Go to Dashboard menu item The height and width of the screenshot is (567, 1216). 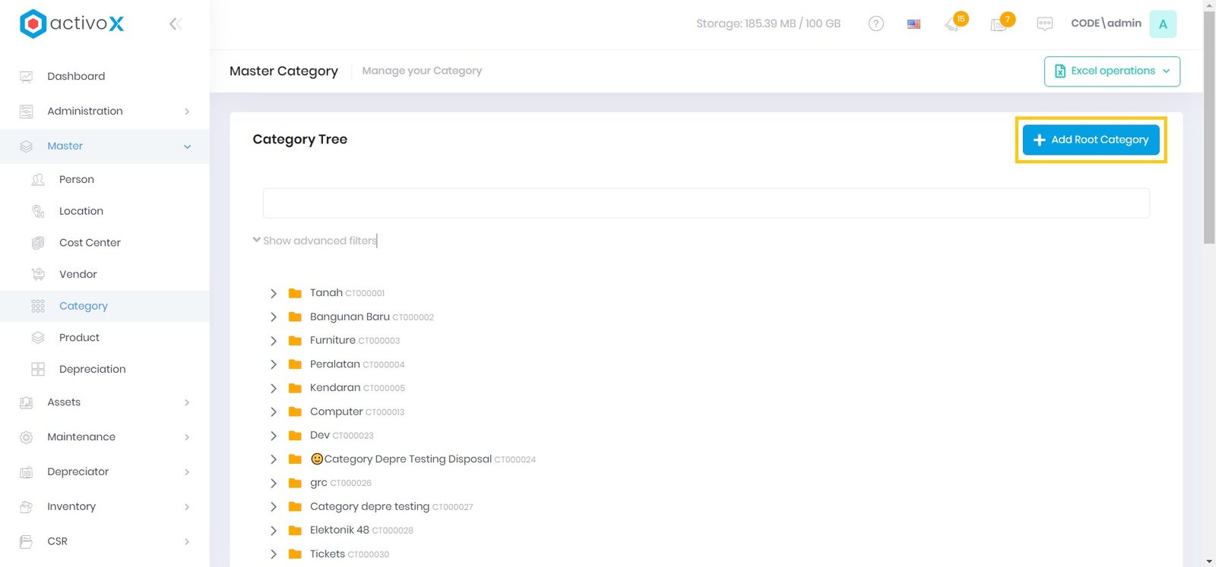click(x=76, y=77)
